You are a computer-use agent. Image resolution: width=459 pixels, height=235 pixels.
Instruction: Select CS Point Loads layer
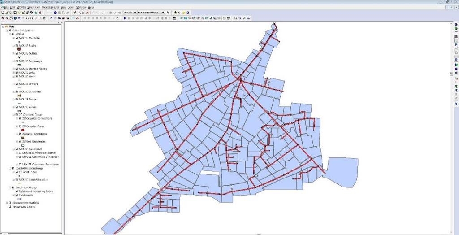click(28, 172)
